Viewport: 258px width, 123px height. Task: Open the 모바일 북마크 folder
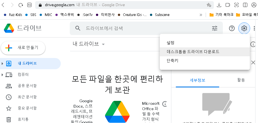247,15
